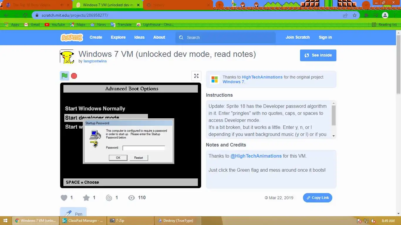The height and width of the screenshot is (225, 401).
Task: Click the Windows logo remix credit icon
Action: tap(215, 79)
